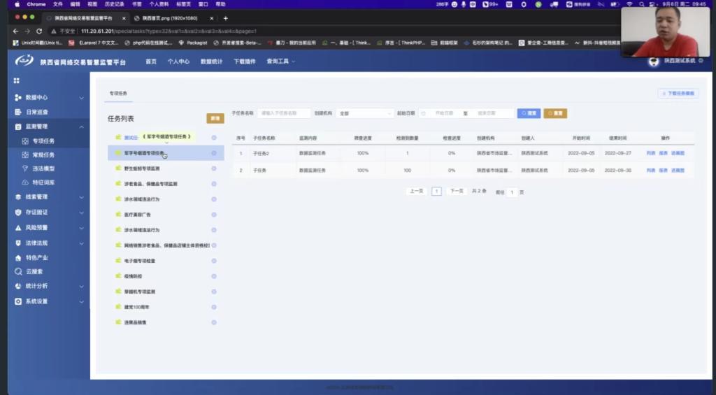This screenshot has height=395, width=716.
Task: Open the macOS 历史记录 menu
Action: coord(114,4)
